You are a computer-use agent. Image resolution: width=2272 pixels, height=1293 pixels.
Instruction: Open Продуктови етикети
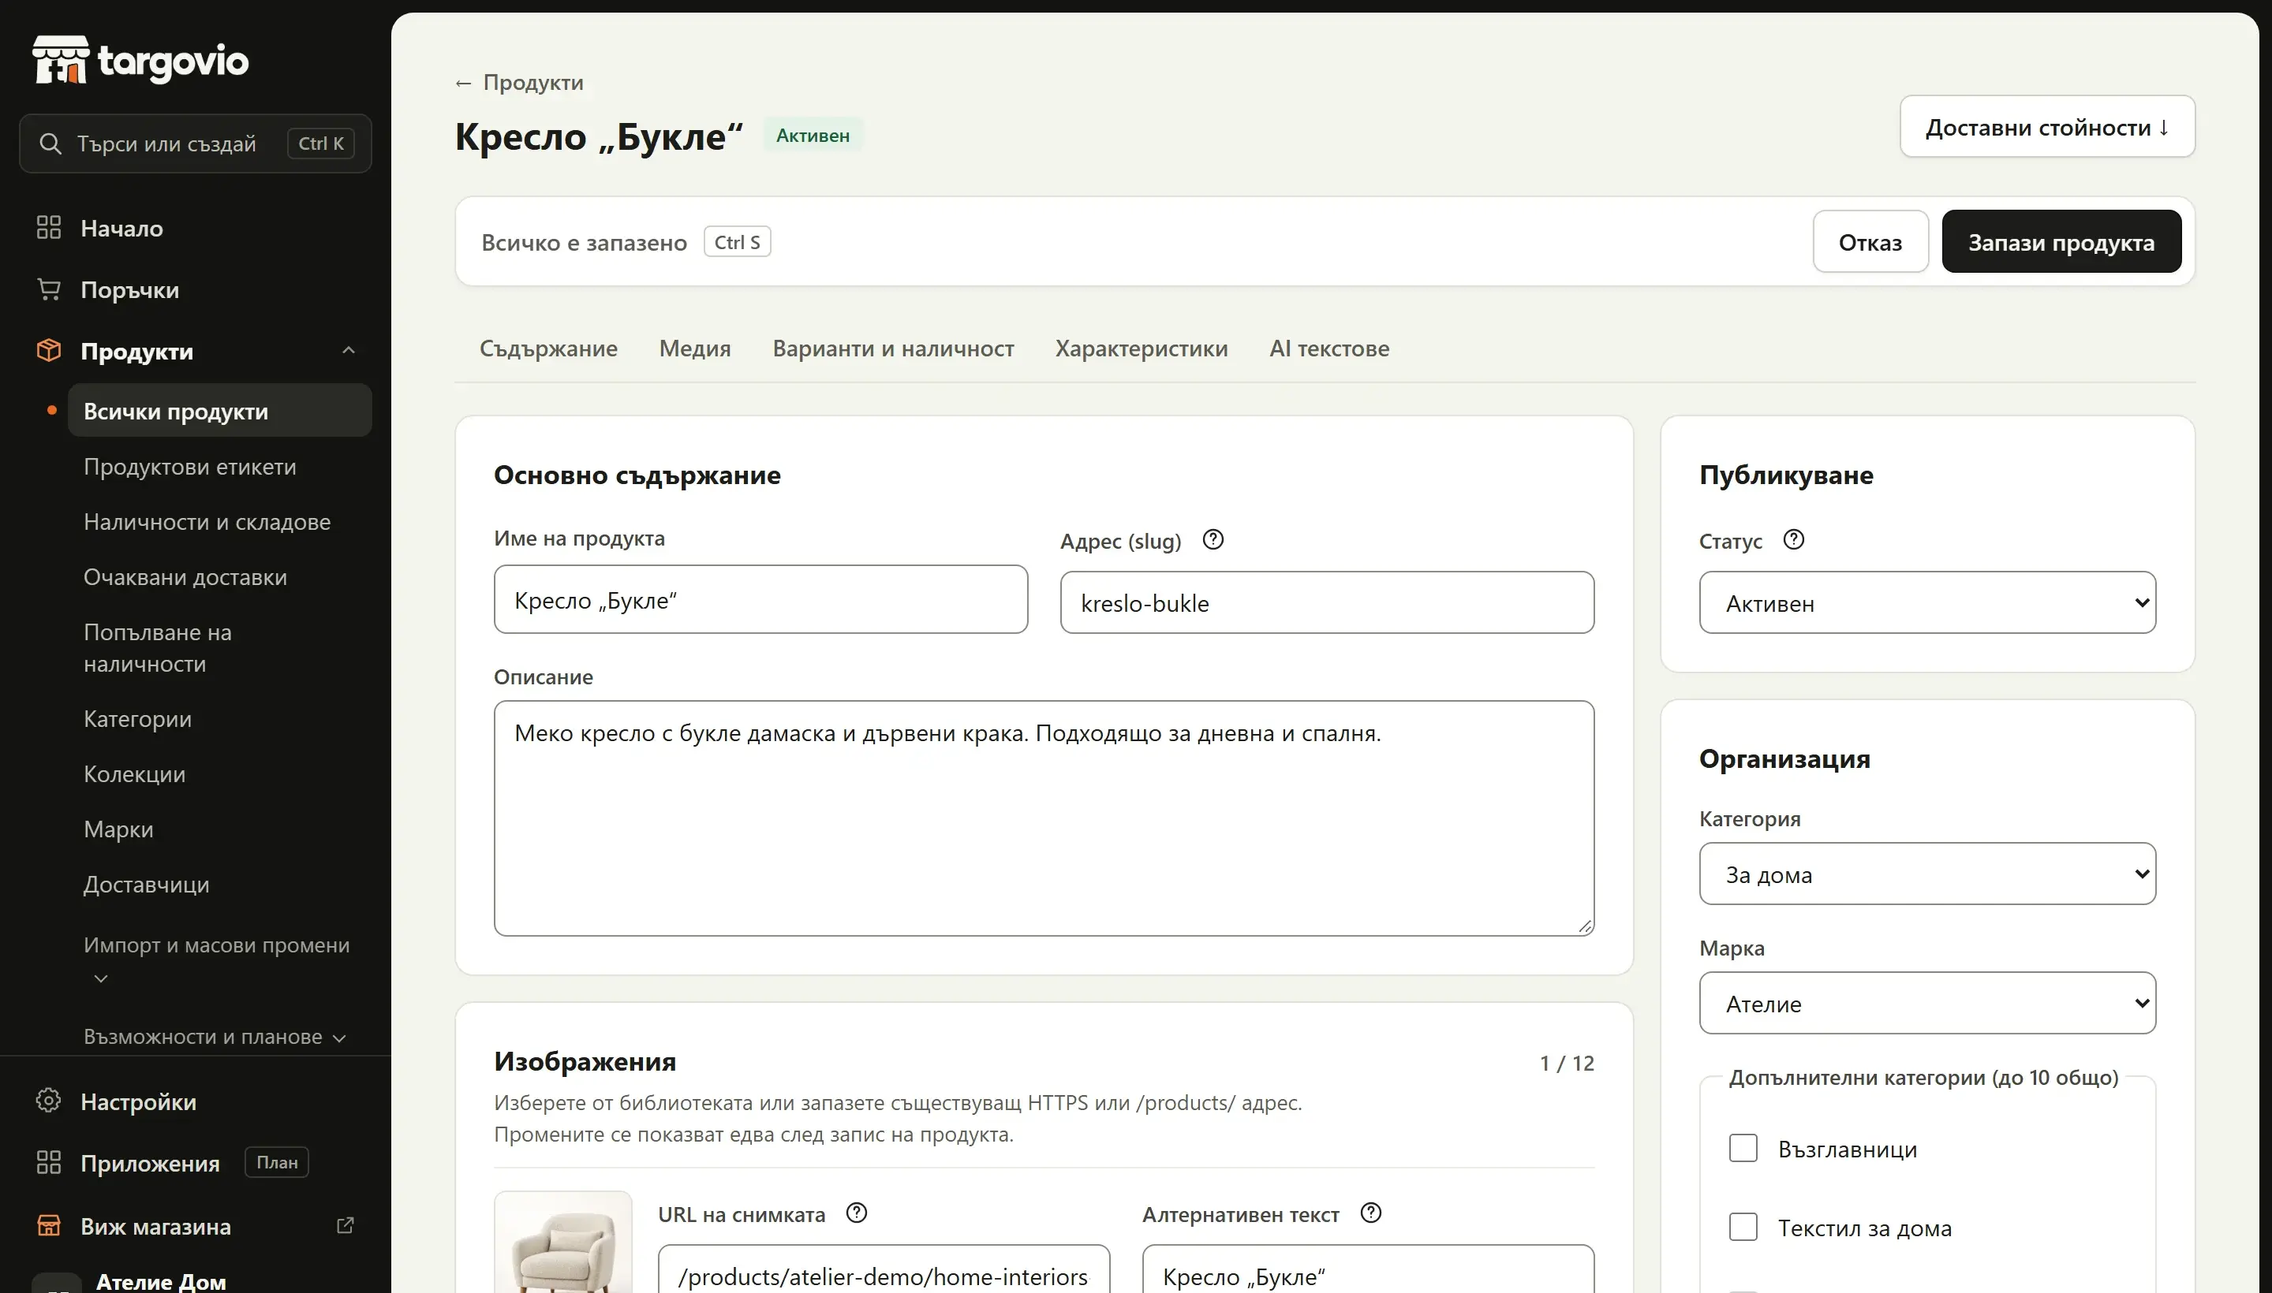pyautogui.click(x=189, y=466)
